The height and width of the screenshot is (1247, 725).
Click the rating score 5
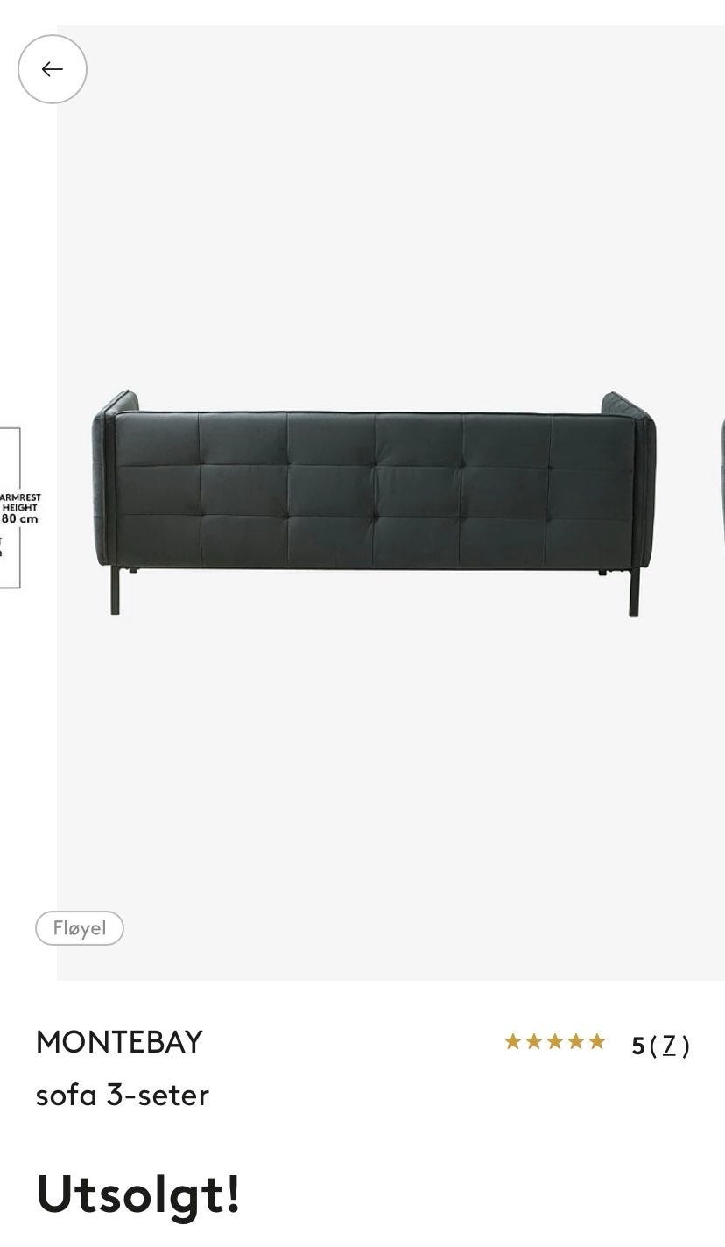638,1045
